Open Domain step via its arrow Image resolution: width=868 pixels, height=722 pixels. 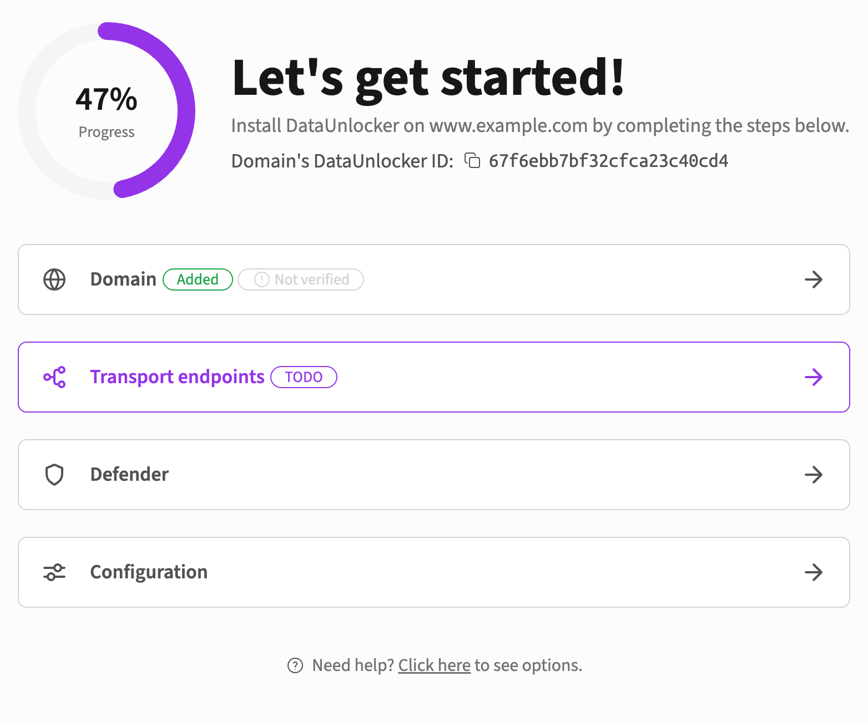click(814, 279)
